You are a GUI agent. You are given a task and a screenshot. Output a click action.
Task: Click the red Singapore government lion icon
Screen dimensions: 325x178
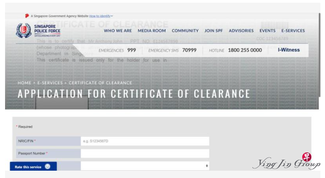point(27,16)
